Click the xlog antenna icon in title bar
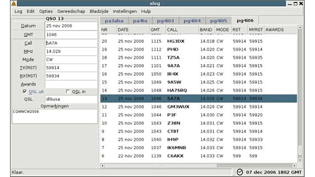315x177 pixels. [x=14, y=3]
